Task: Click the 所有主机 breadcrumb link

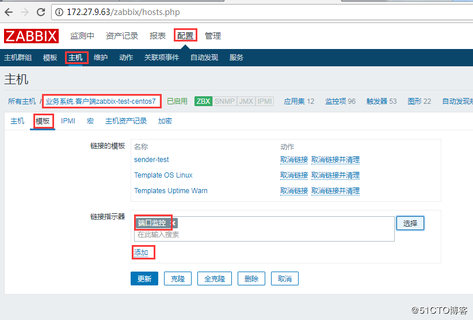Action: click(x=22, y=101)
